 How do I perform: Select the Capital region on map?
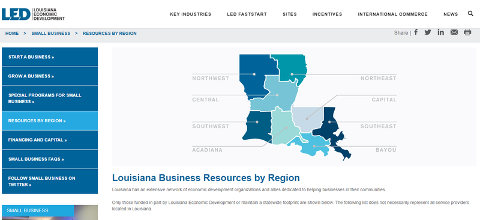tap(307, 119)
